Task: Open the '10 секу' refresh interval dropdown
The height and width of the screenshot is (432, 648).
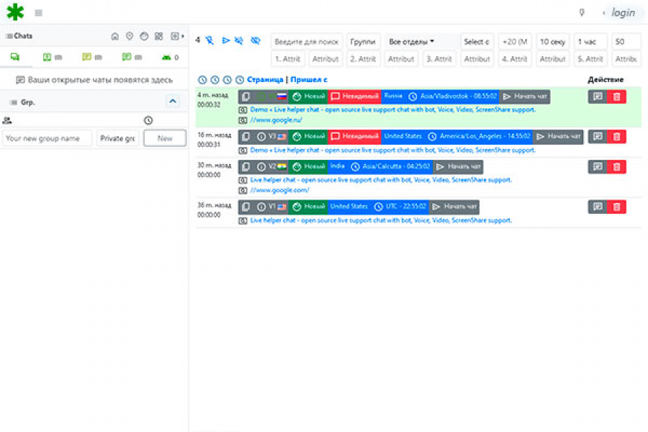Action: pos(552,41)
